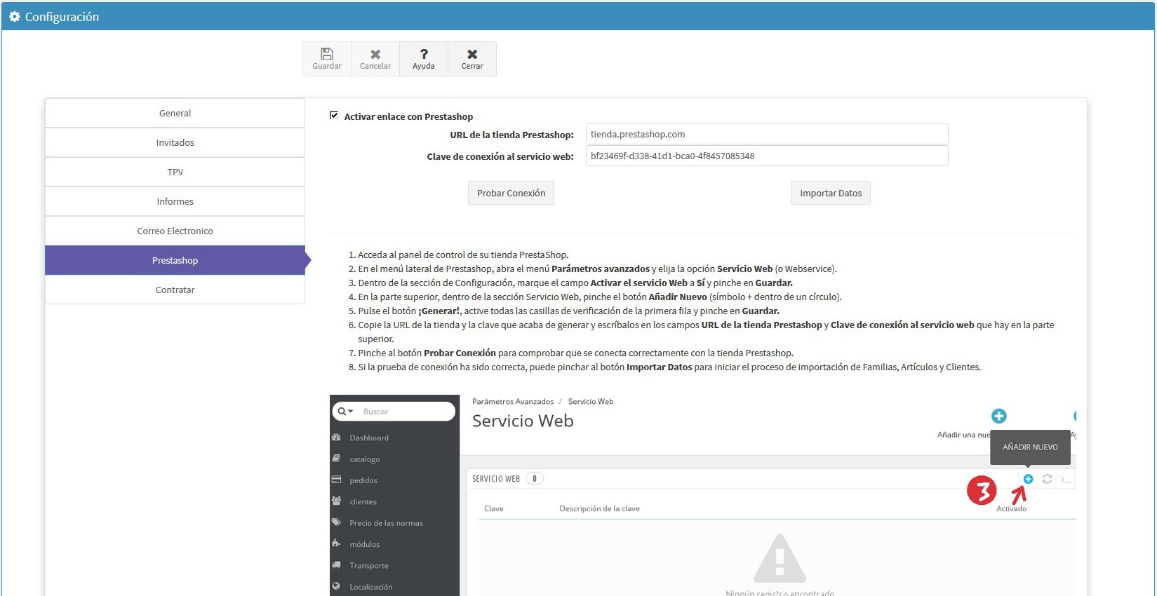The height and width of the screenshot is (596, 1157).
Task: Switch to the Informes tab
Action: [175, 201]
